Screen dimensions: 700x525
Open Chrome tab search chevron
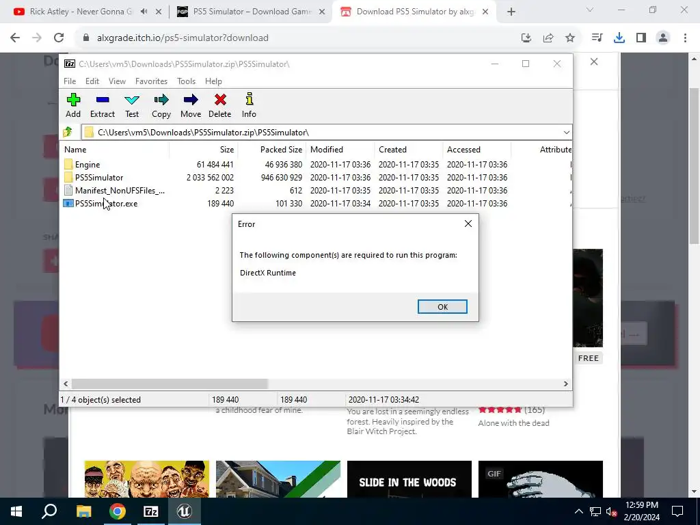[x=590, y=10]
